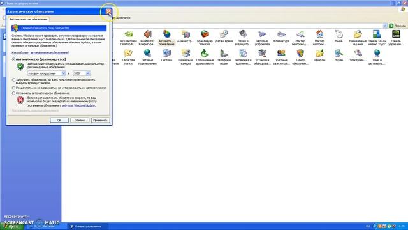The width and height of the screenshot is (408, 230).
Task: Switch to the Автоматическое обновление tab
Action: tap(28, 19)
